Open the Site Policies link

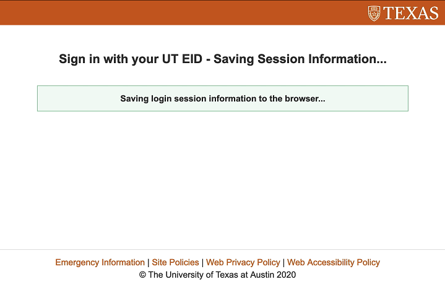(175, 262)
